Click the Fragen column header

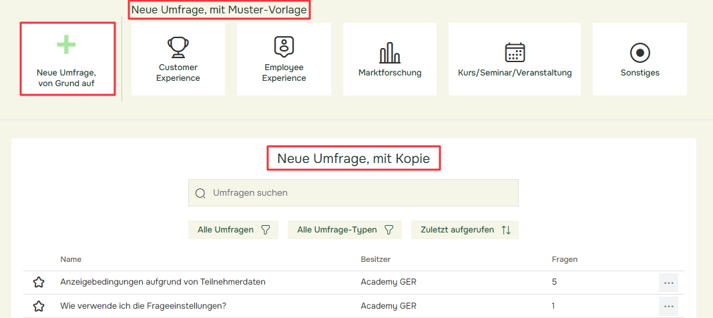pos(565,259)
